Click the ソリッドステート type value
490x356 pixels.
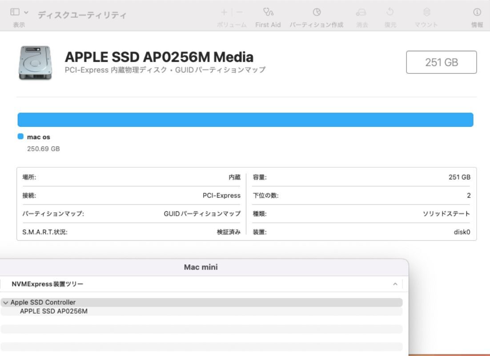(446, 214)
